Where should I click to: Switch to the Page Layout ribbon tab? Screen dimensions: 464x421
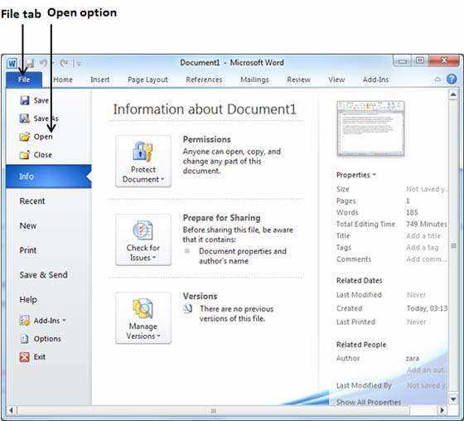pyautogui.click(x=147, y=80)
